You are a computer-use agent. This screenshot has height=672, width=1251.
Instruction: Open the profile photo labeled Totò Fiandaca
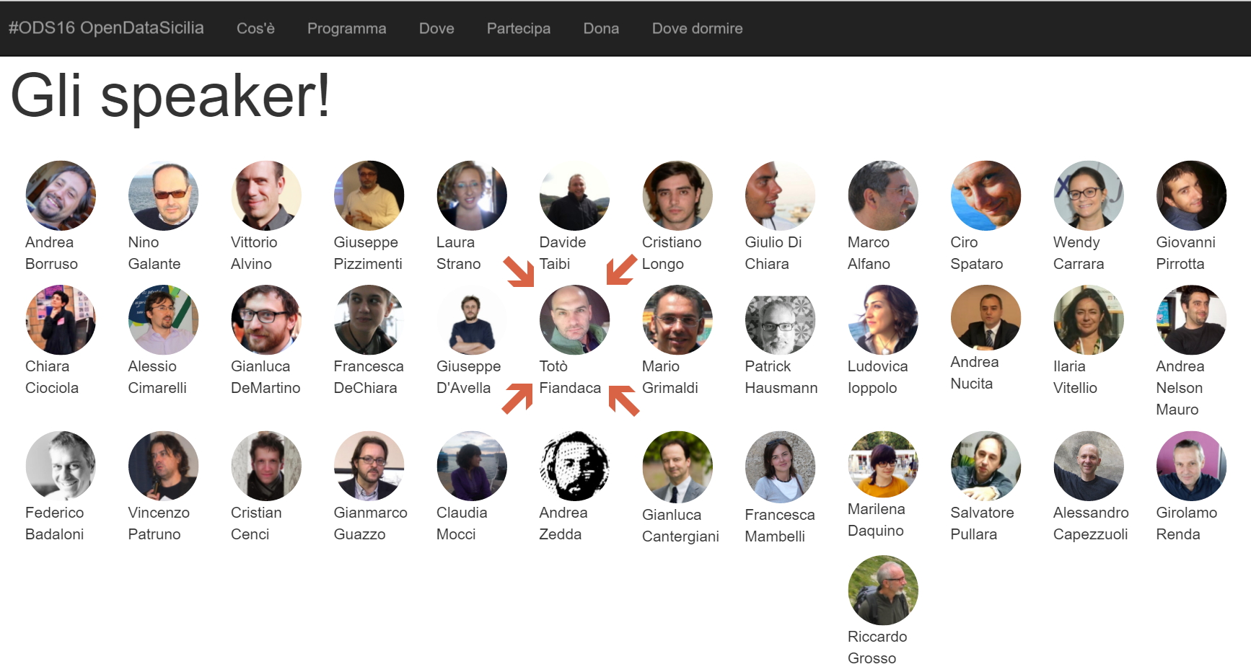tap(574, 319)
